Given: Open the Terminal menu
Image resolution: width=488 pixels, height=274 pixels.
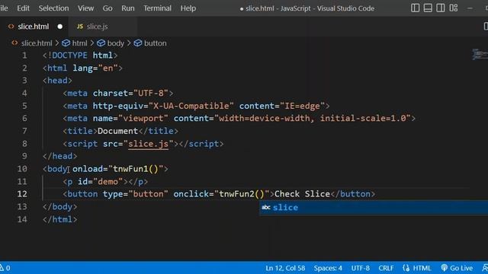Looking at the screenshot, I should pos(157,8).
